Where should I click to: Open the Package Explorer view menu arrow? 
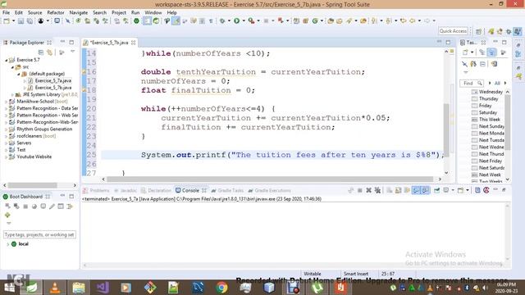pos(73,52)
